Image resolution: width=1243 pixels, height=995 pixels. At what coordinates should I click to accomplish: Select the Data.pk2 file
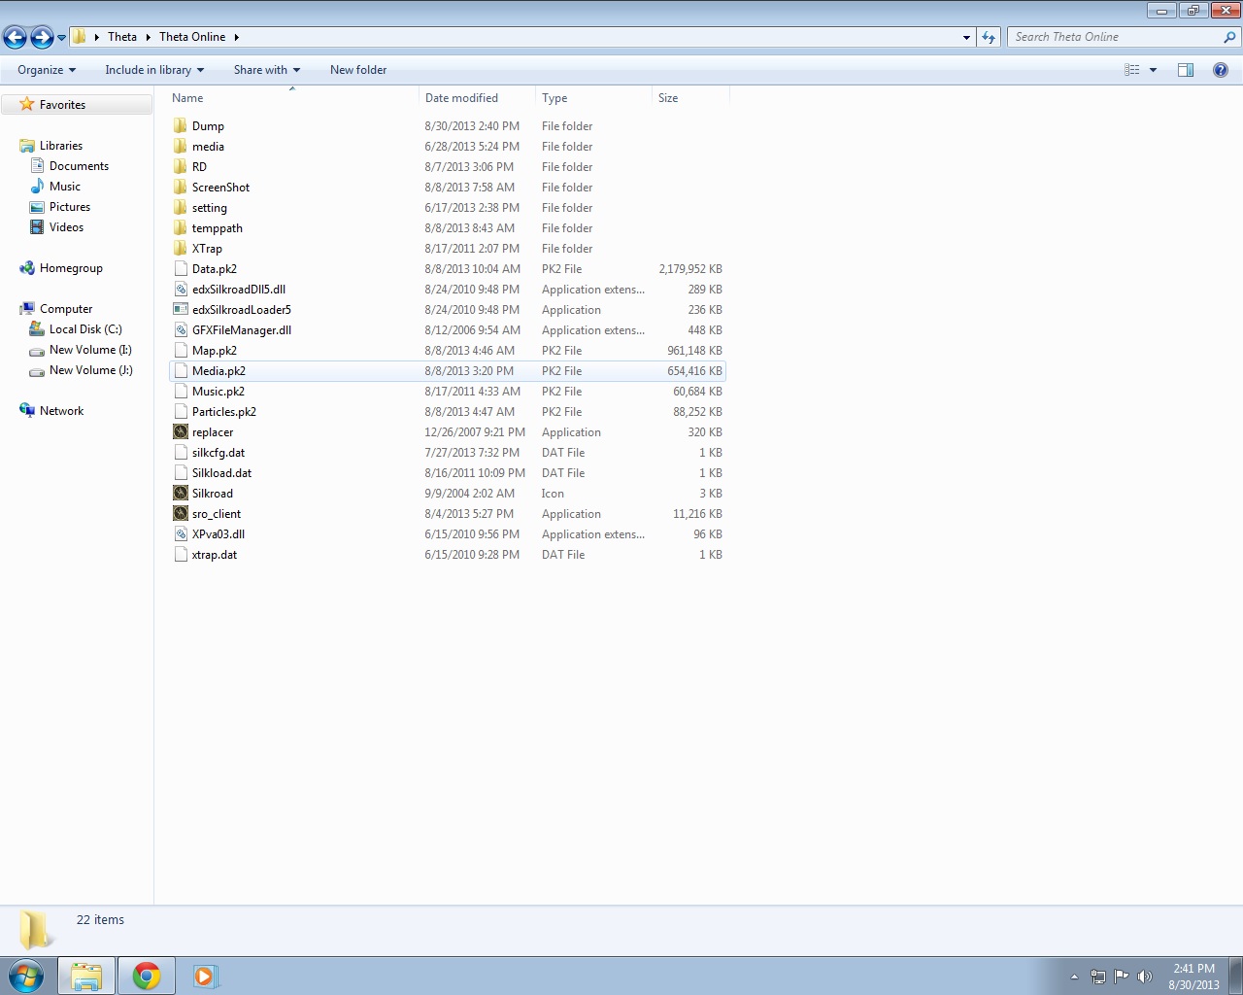click(x=215, y=269)
